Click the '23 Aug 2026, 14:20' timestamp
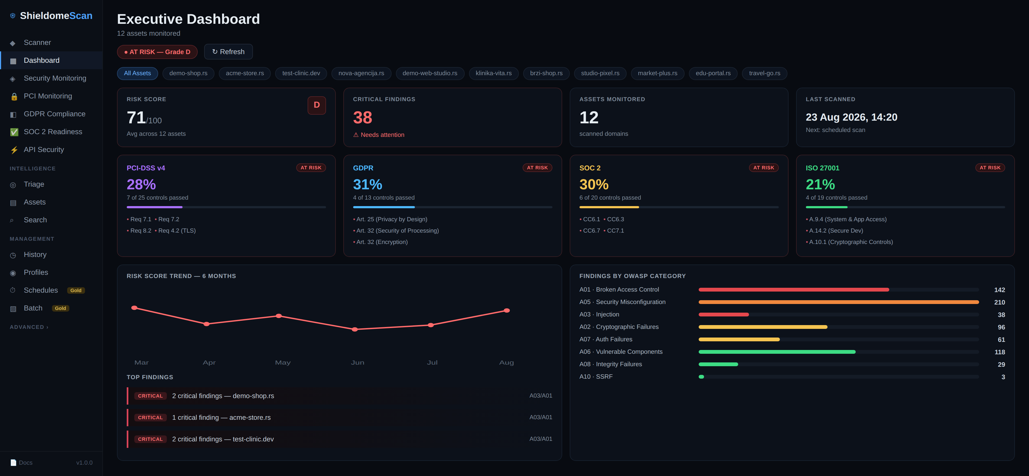This screenshot has width=1029, height=476. [851, 117]
